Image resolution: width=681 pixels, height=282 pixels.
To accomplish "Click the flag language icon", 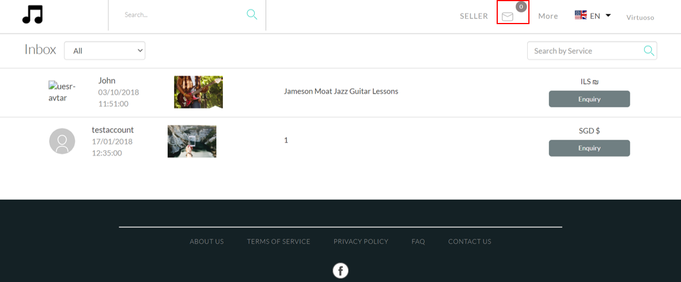I will click(x=581, y=16).
